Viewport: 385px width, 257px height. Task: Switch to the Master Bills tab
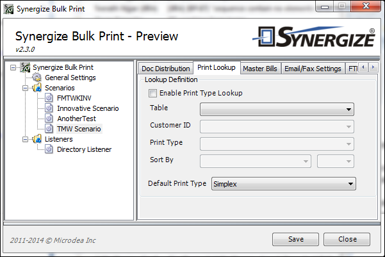[x=260, y=69]
